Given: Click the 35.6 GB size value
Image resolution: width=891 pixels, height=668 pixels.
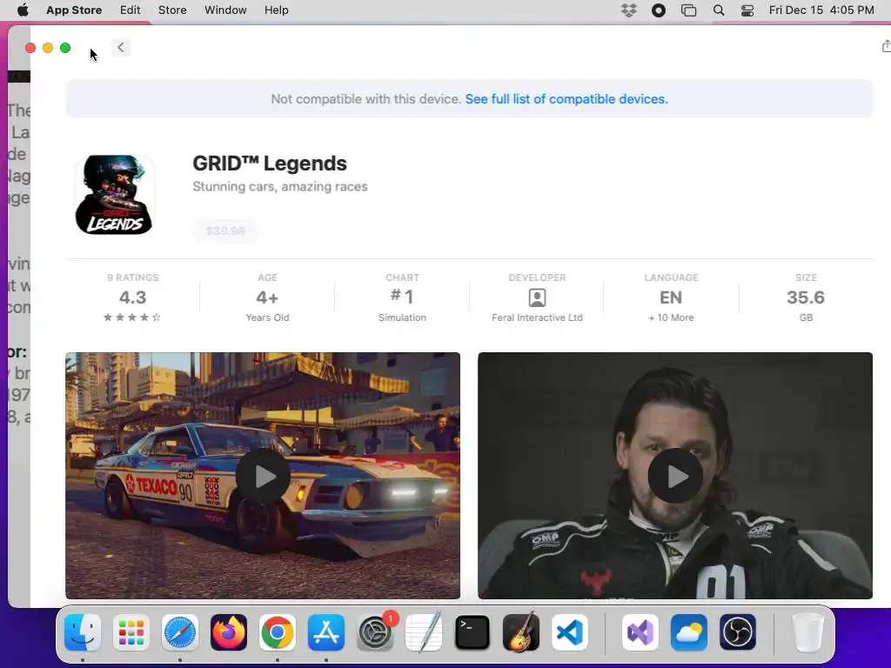Looking at the screenshot, I should (x=806, y=297).
